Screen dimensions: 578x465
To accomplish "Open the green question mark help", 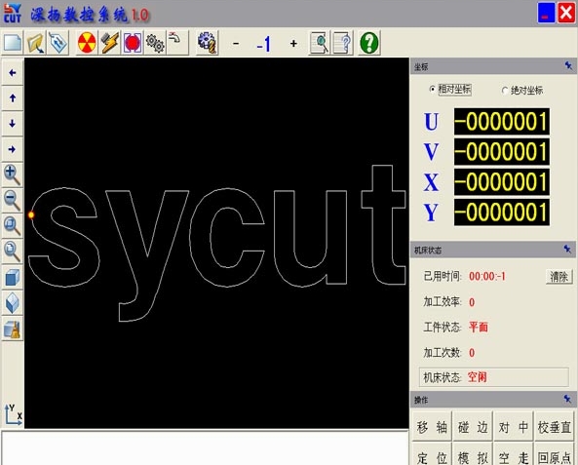I will (369, 43).
